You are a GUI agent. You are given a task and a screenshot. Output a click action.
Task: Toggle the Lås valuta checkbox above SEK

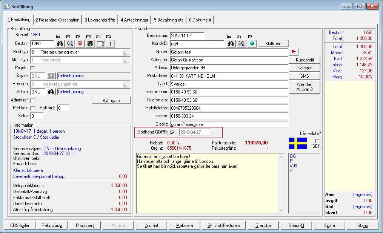[x=317, y=141]
